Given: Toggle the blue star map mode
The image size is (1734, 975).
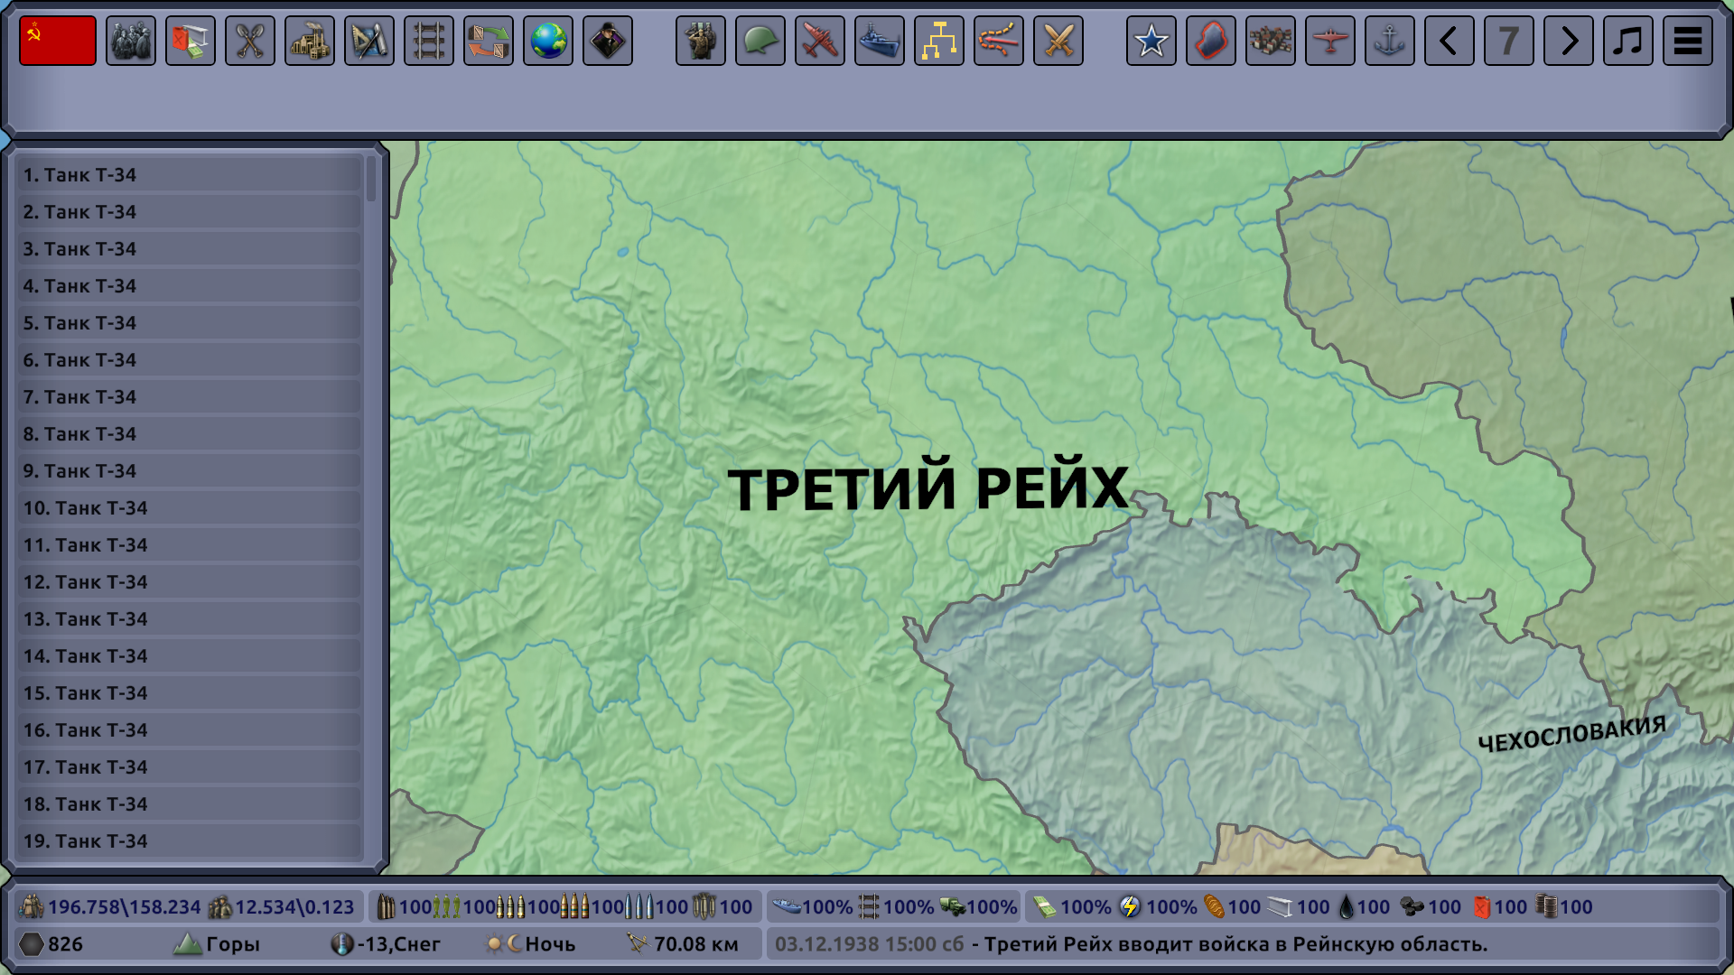Looking at the screenshot, I should [1151, 41].
